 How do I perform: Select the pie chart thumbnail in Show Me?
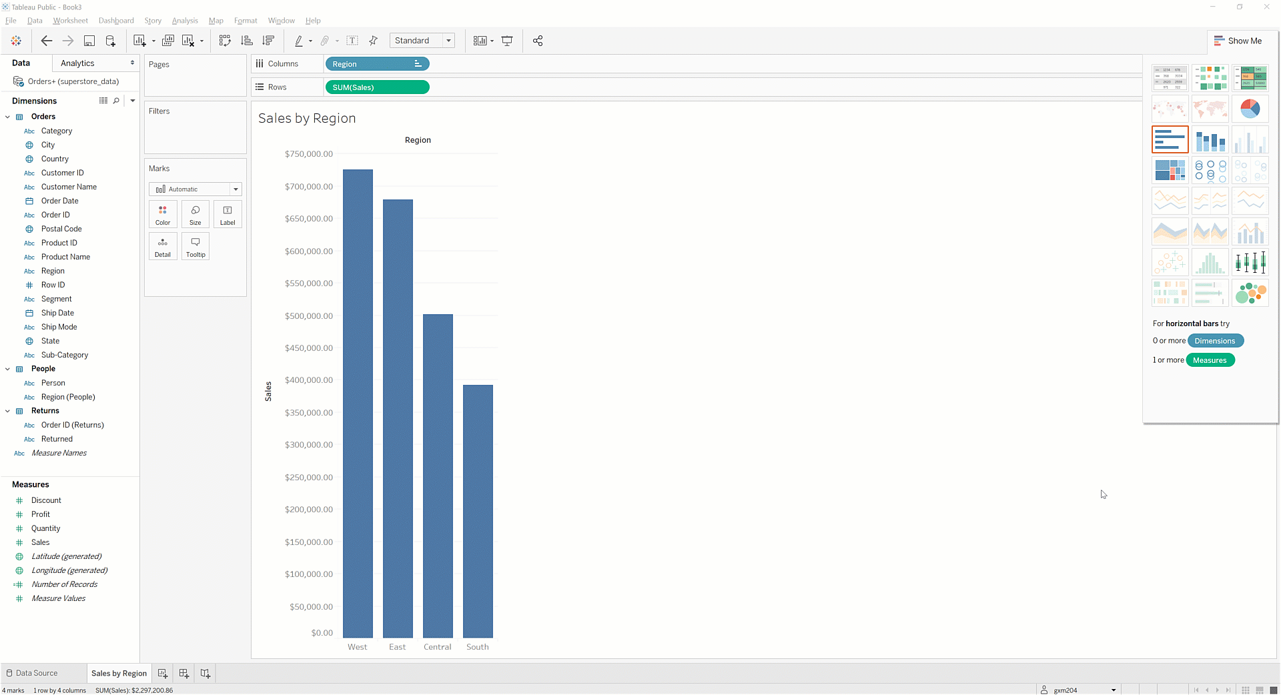click(1250, 109)
